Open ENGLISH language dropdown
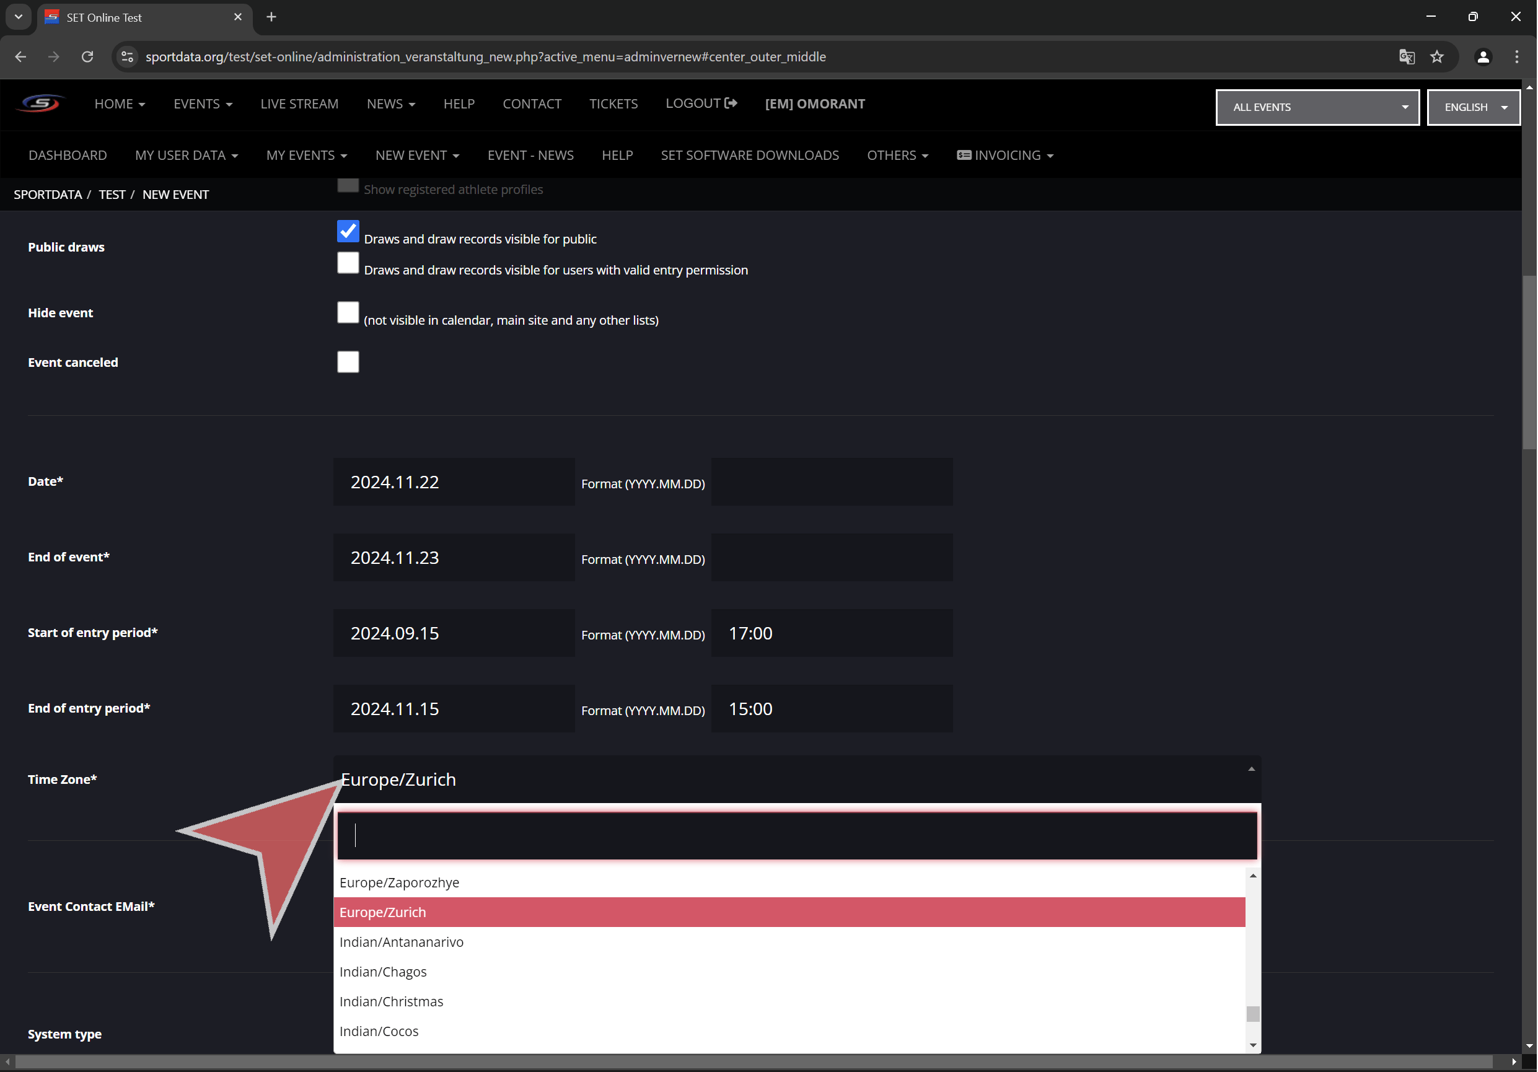The image size is (1538, 1072). pos(1473,107)
